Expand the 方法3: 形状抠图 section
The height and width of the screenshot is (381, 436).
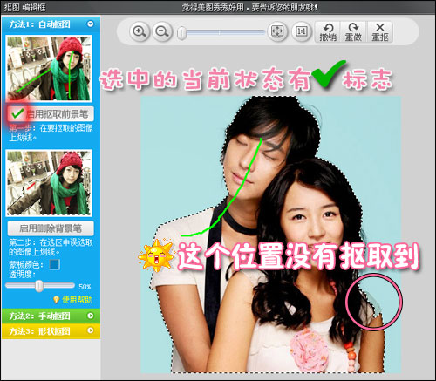pyautogui.click(x=51, y=330)
